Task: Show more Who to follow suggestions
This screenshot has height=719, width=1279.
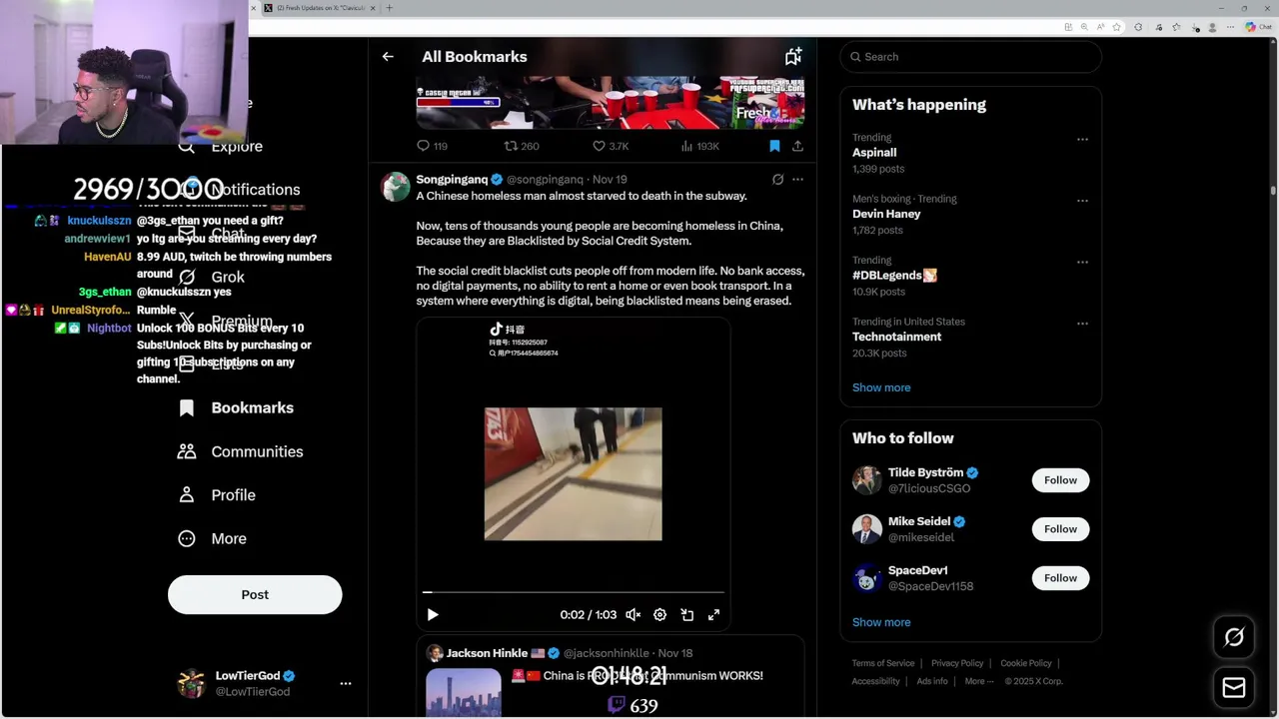Action: 881,622
